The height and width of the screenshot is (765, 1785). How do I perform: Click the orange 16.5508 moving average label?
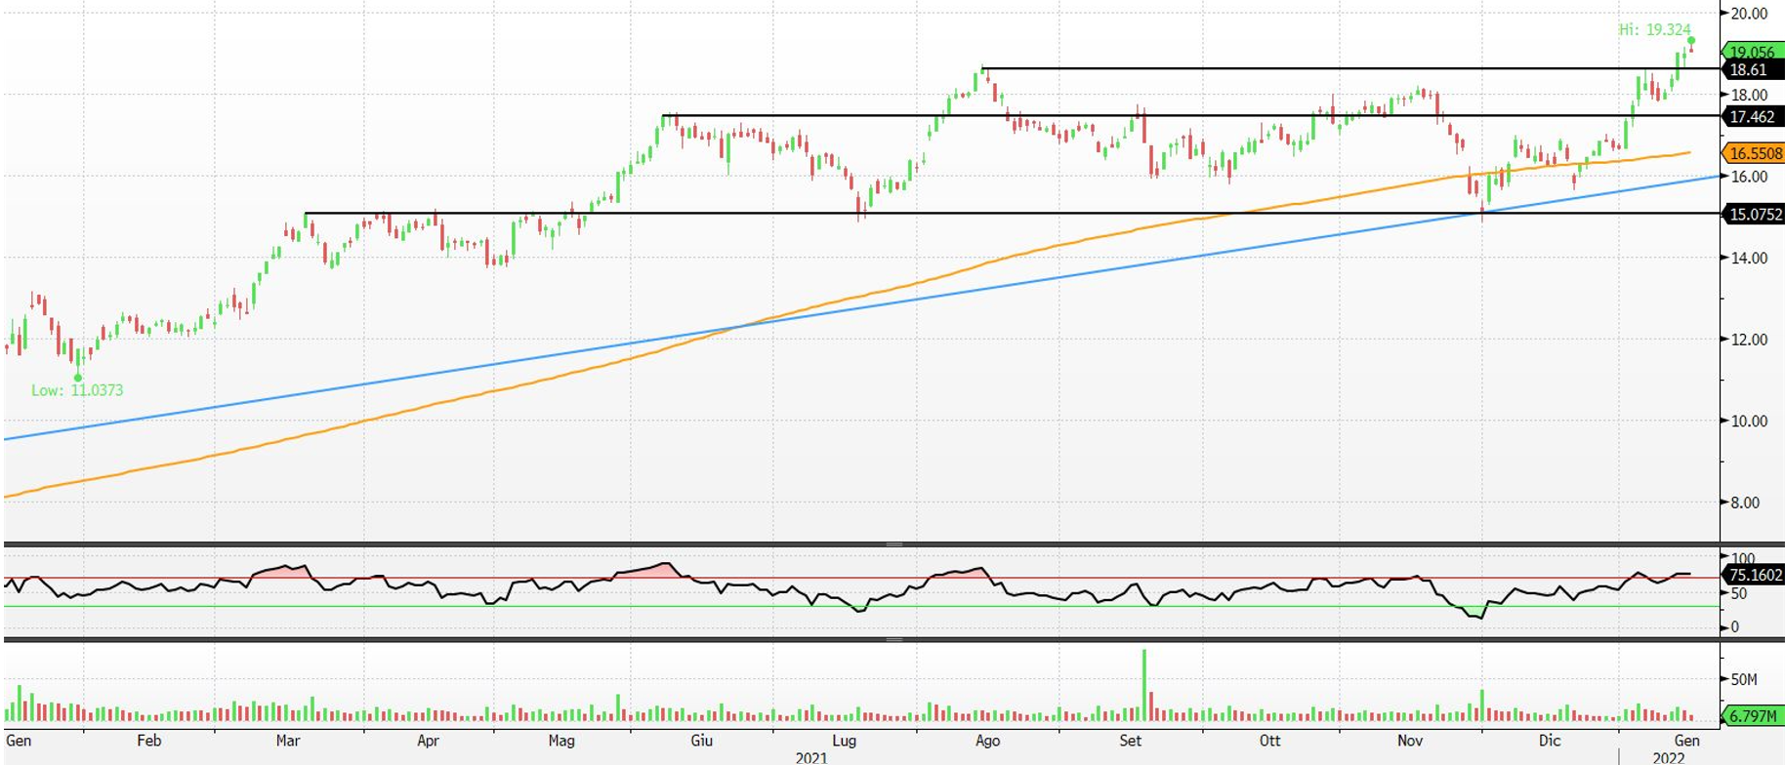click(1753, 153)
